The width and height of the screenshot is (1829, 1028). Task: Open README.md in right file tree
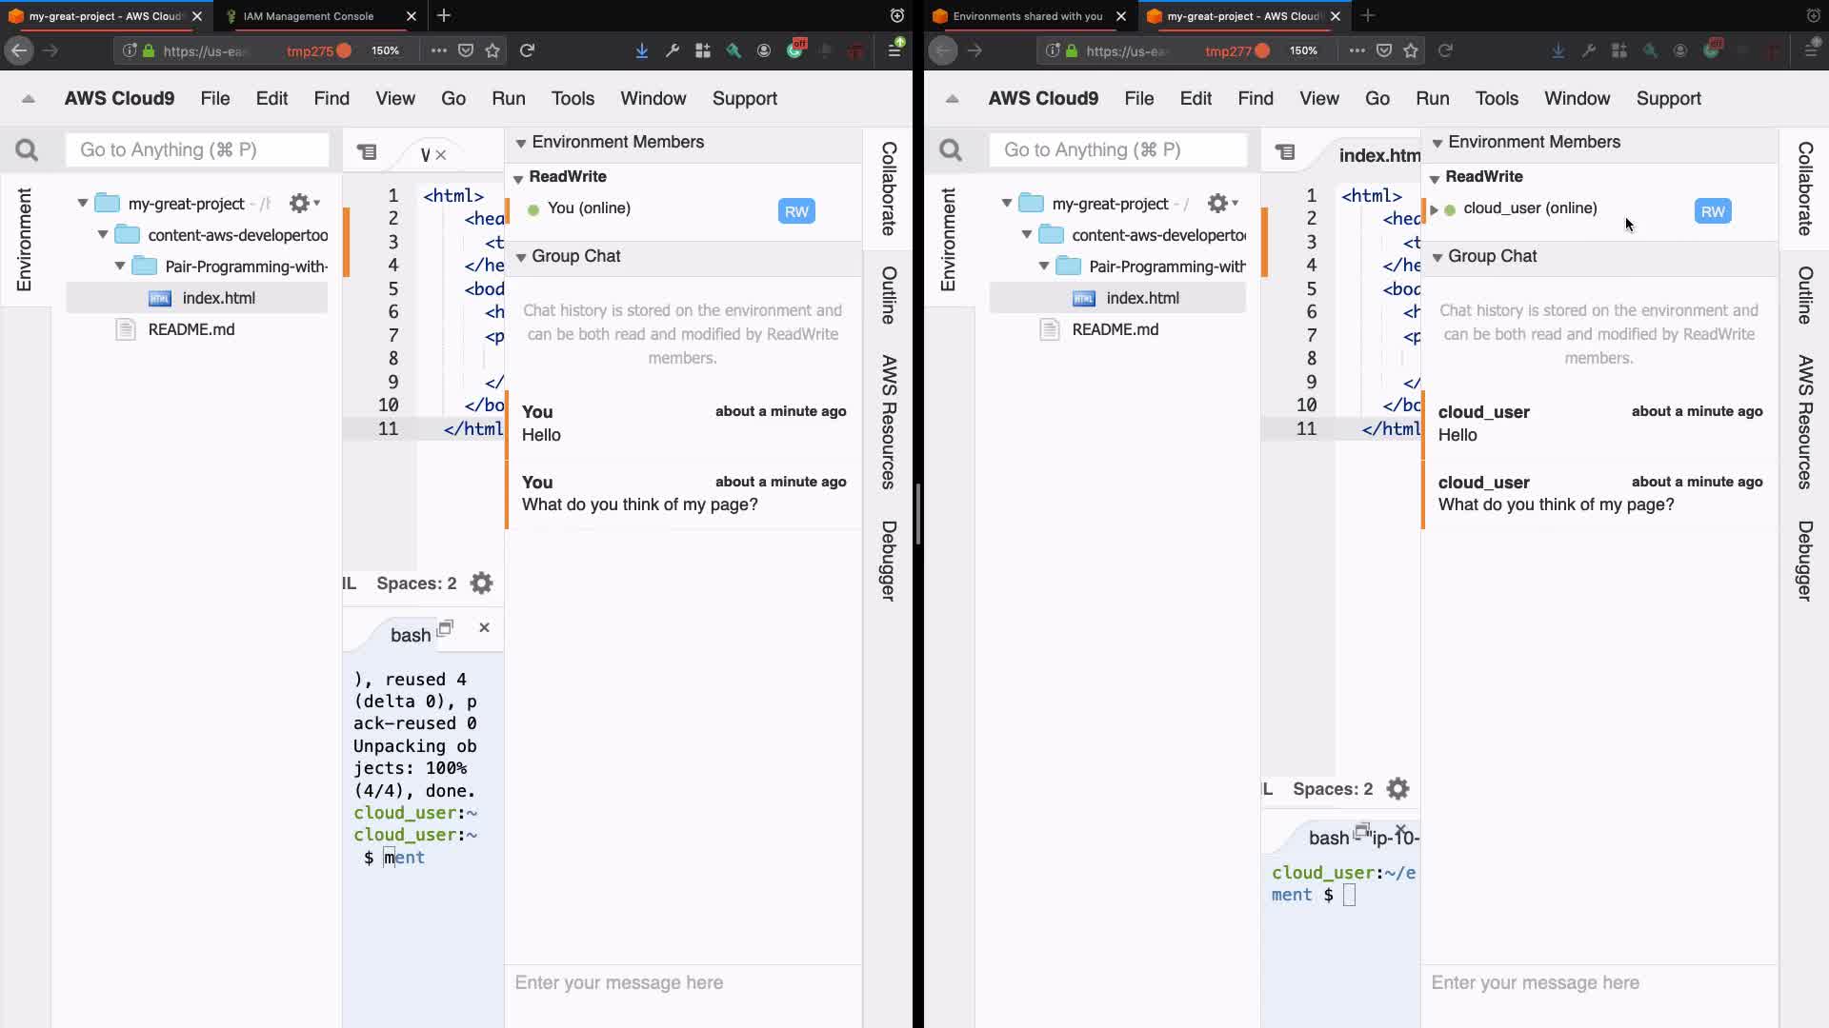tap(1115, 329)
